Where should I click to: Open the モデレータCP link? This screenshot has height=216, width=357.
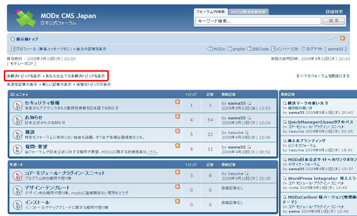point(21,64)
